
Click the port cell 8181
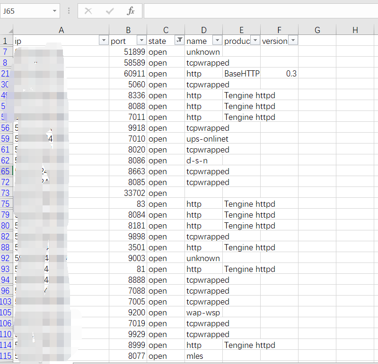click(x=128, y=225)
